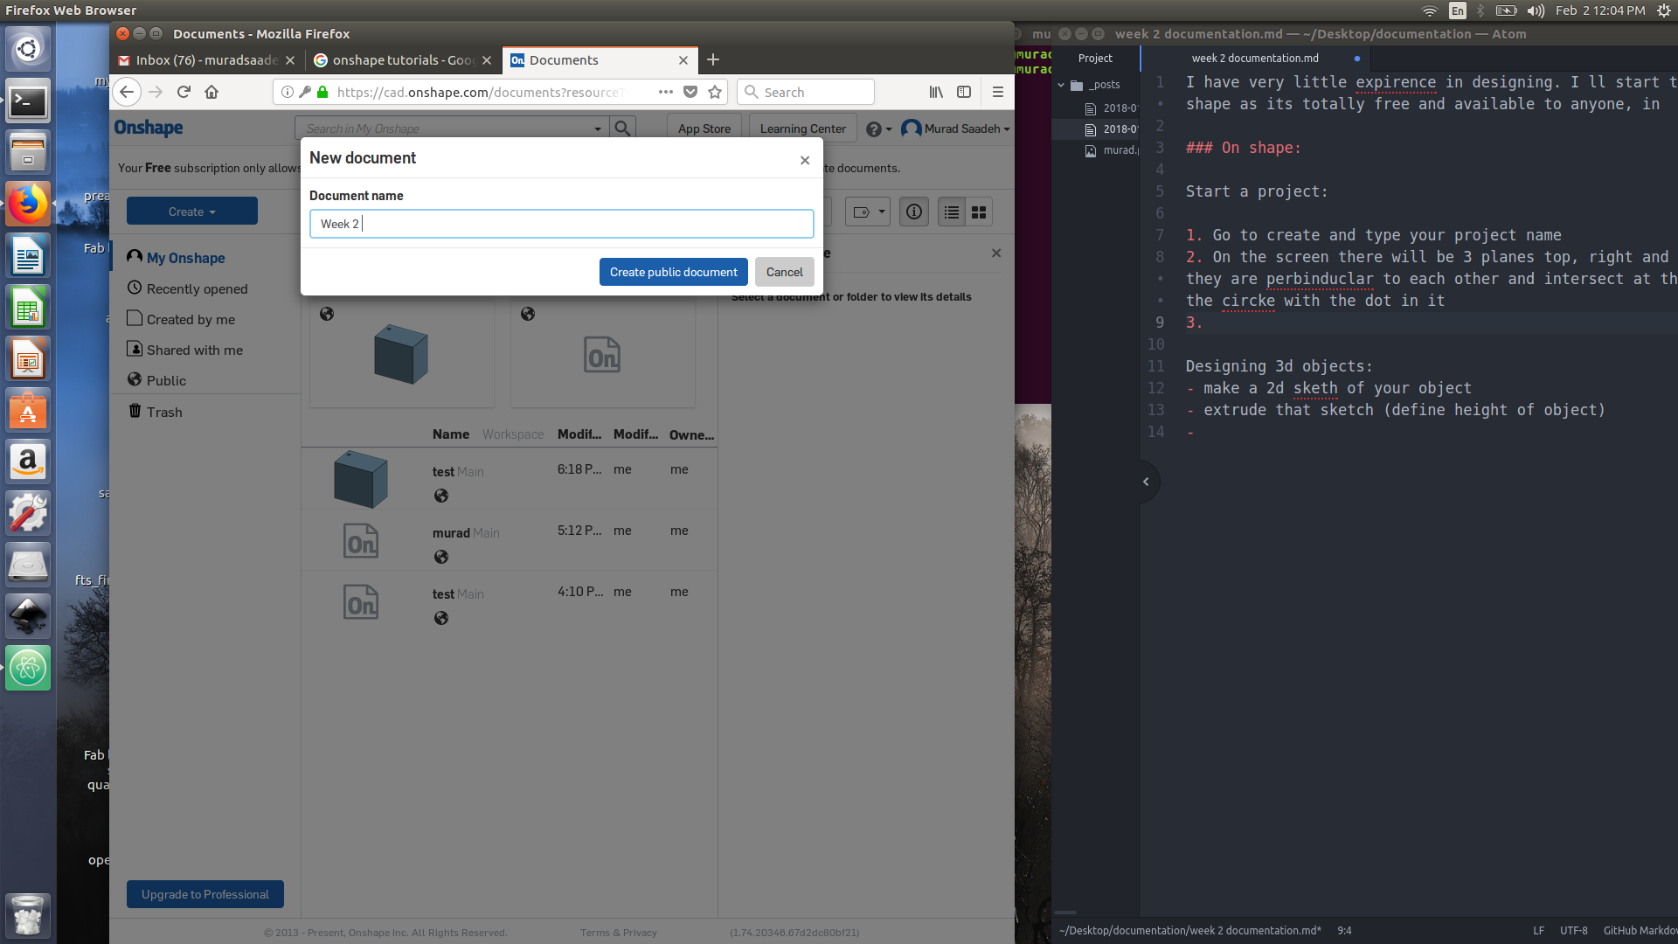This screenshot has height=944, width=1678.
Task: Collapse Atom tree view with arrow handle
Action: [x=1146, y=482]
